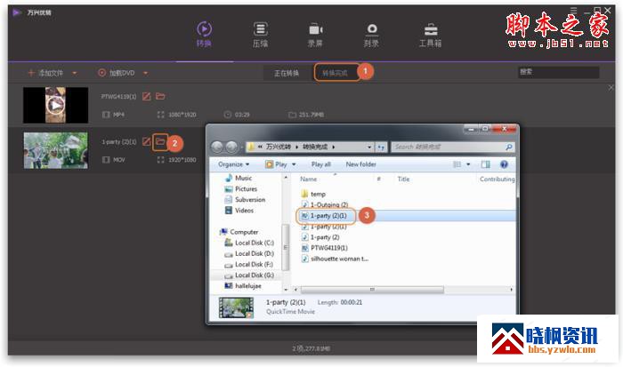Click the help question mark icon
The width and height of the screenshot is (623, 367).
(x=504, y=164)
